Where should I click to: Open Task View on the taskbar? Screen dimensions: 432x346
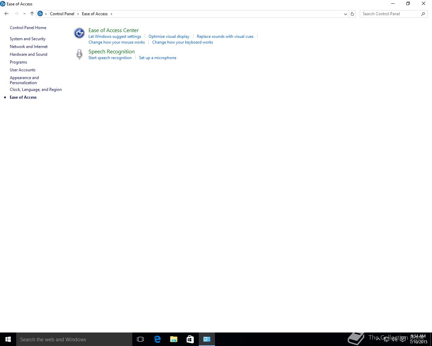click(140, 339)
